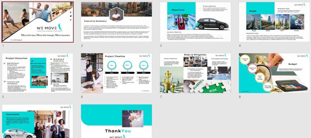Click slide number 1 label
The image size is (311, 138).
tap(3, 46)
